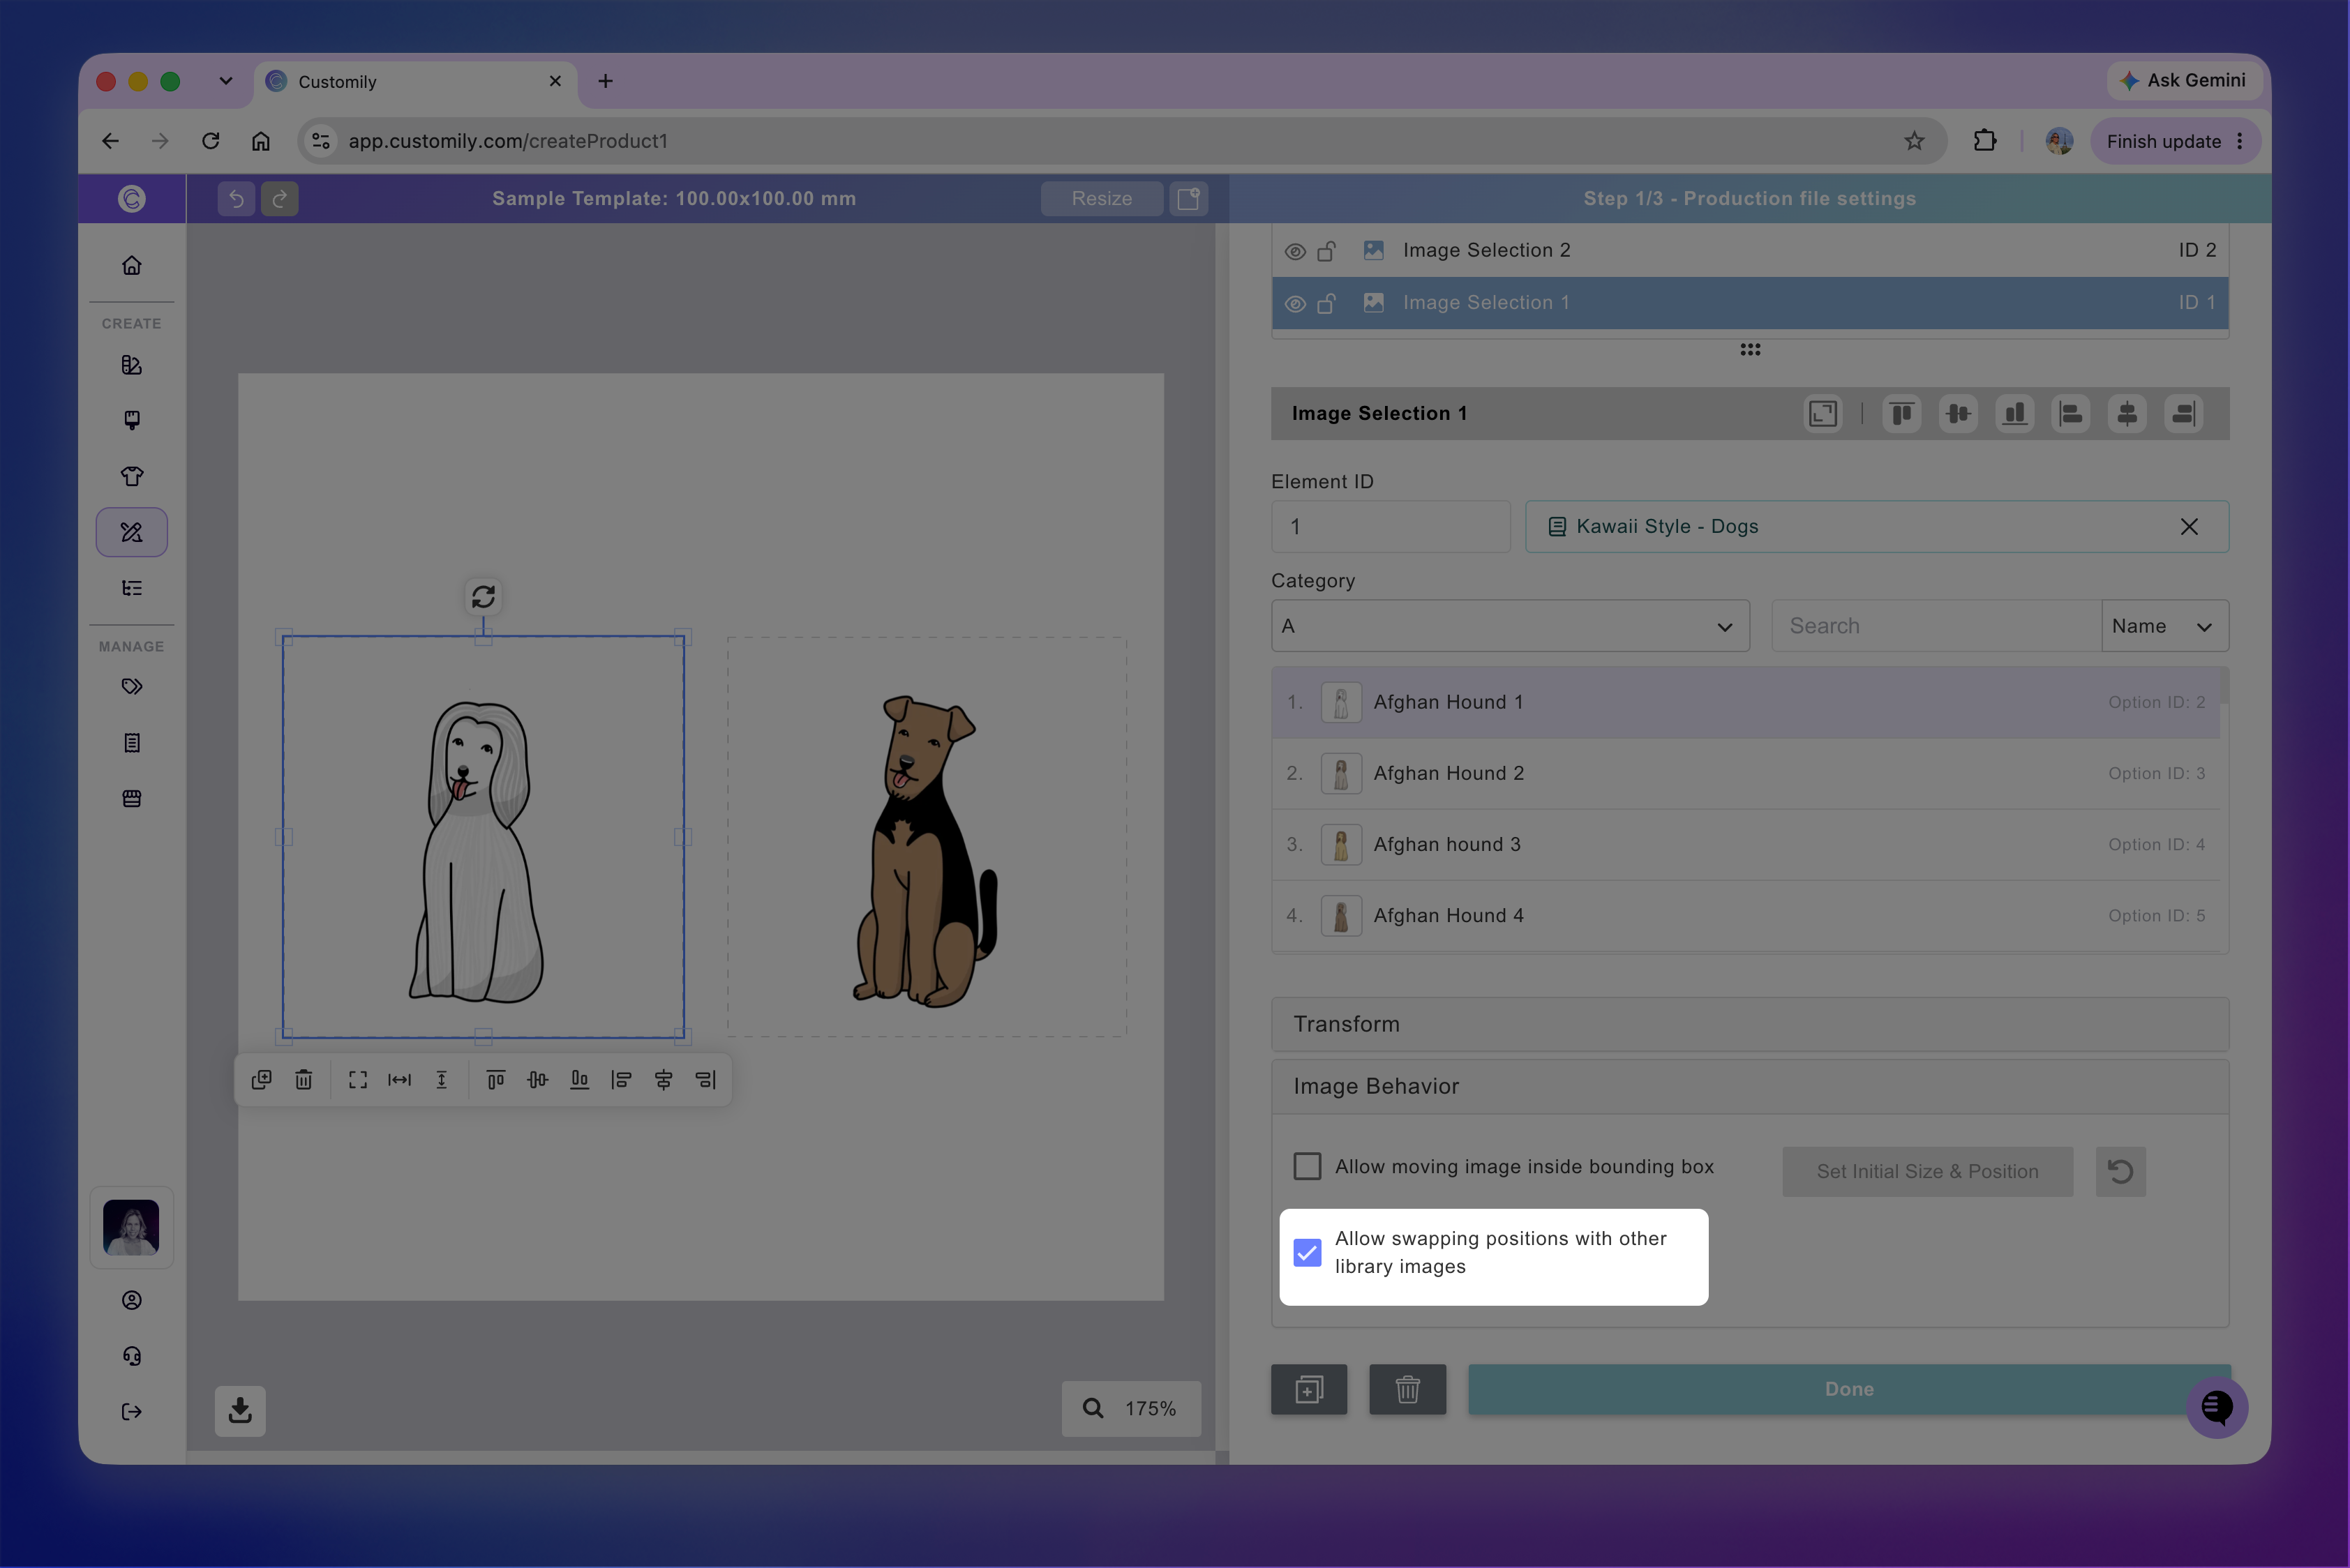Image resolution: width=2350 pixels, height=1568 pixels.
Task: Open the storefront icon under Manage
Action: [132, 799]
